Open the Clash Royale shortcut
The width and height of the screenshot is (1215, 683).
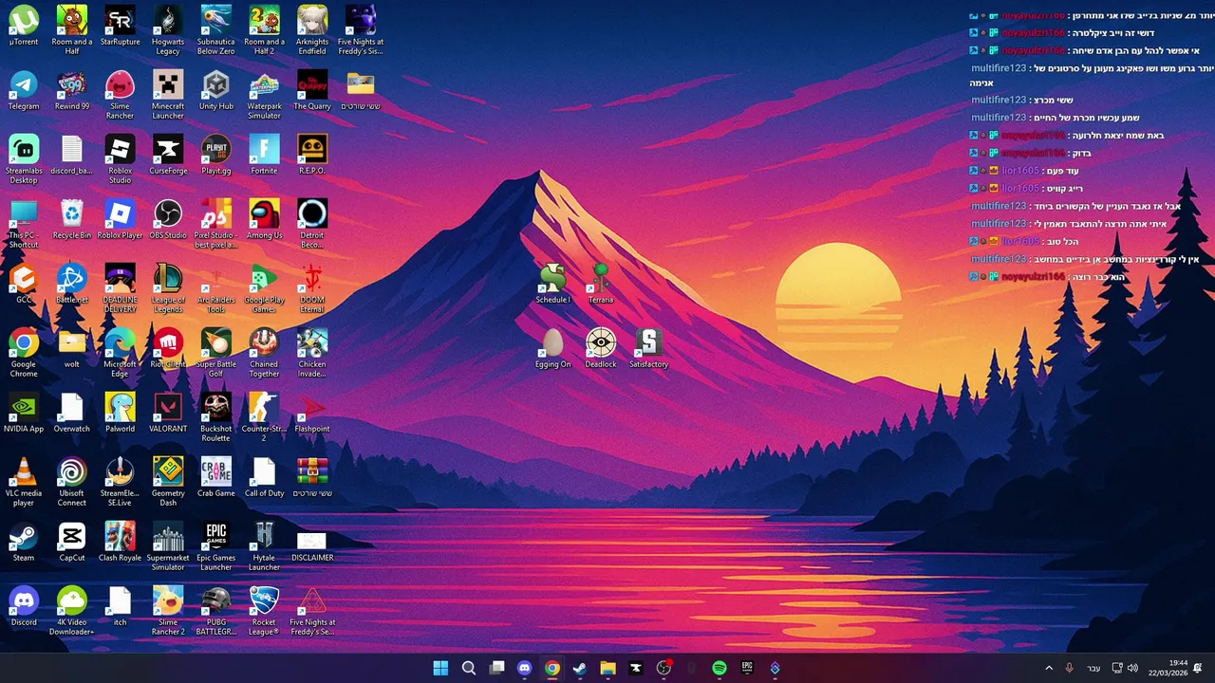pyautogui.click(x=120, y=543)
